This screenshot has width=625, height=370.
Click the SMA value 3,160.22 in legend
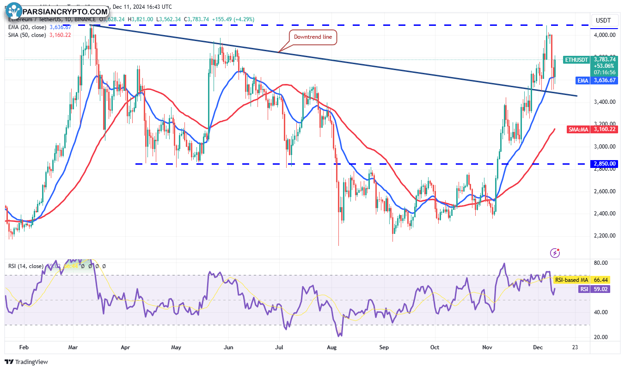tap(60, 35)
